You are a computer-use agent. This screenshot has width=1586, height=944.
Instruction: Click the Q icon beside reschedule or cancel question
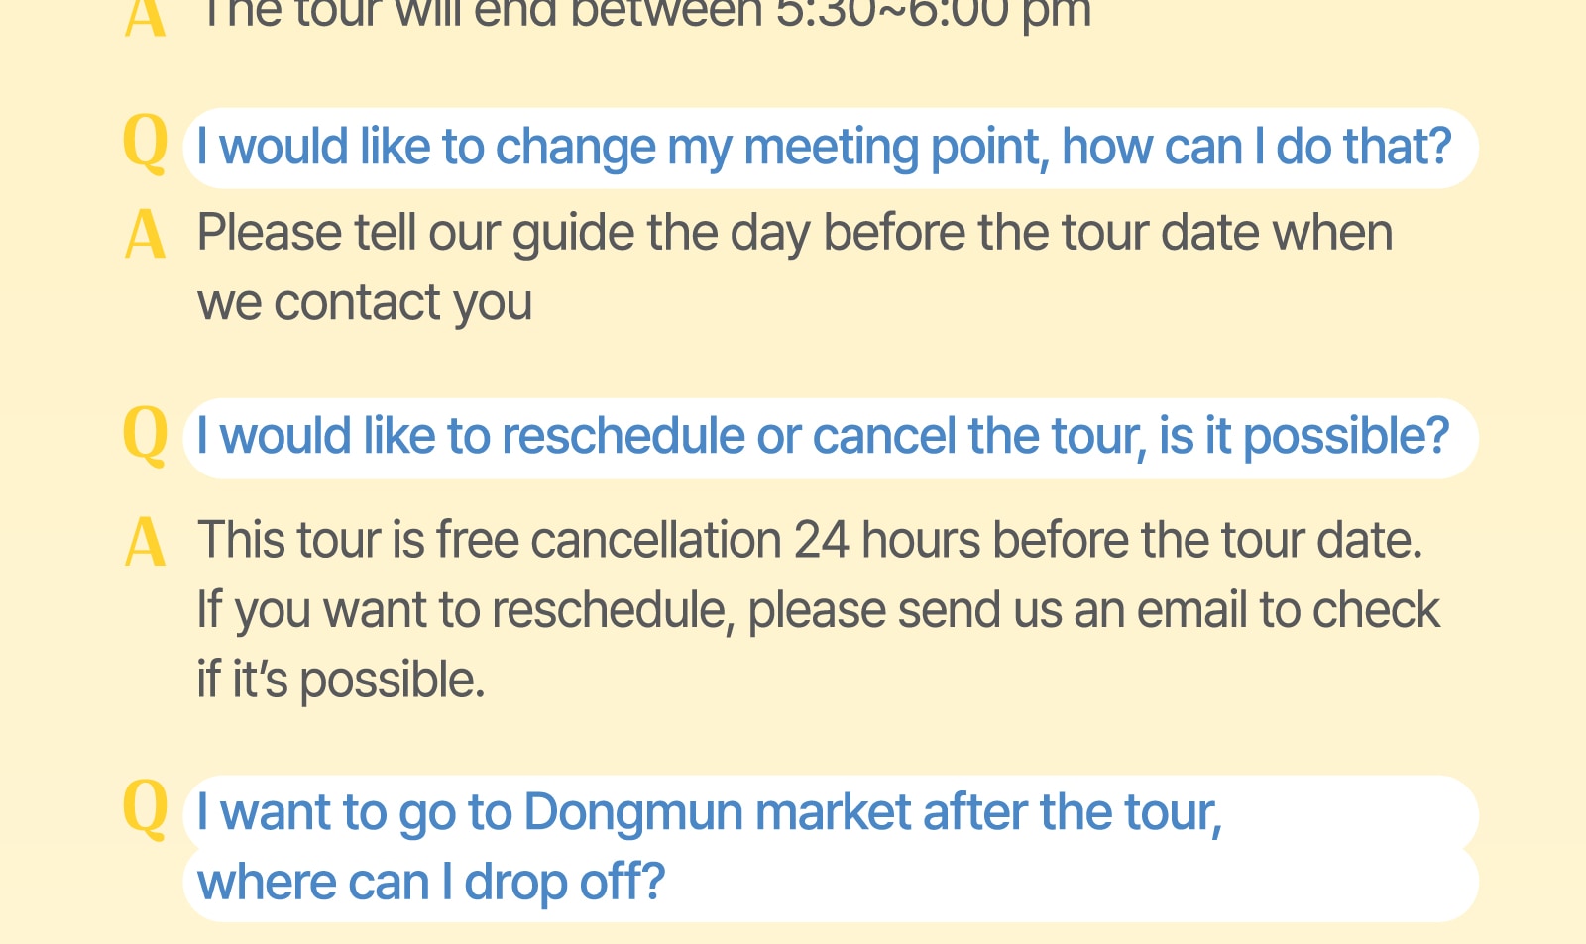(146, 433)
